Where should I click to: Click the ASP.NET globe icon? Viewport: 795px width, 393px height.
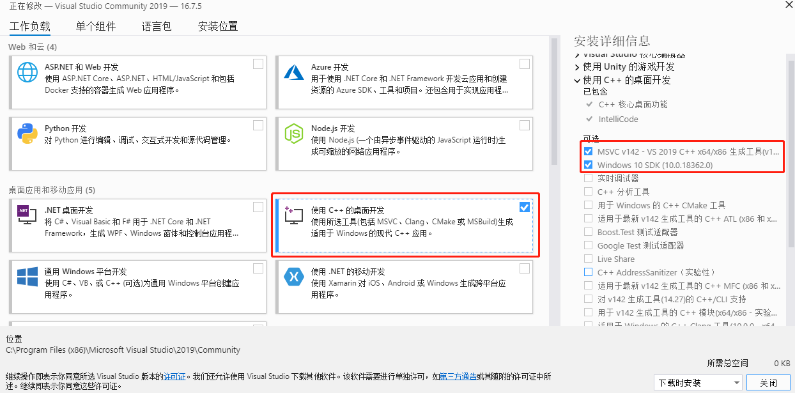tap(27, 72)
